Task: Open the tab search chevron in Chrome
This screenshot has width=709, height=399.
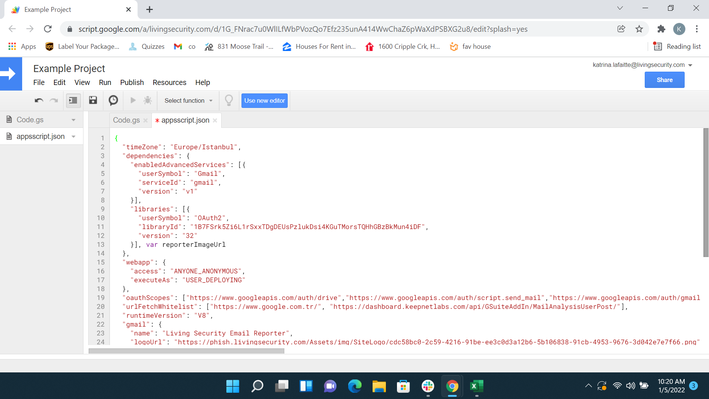Action: [x=620, y=8]
